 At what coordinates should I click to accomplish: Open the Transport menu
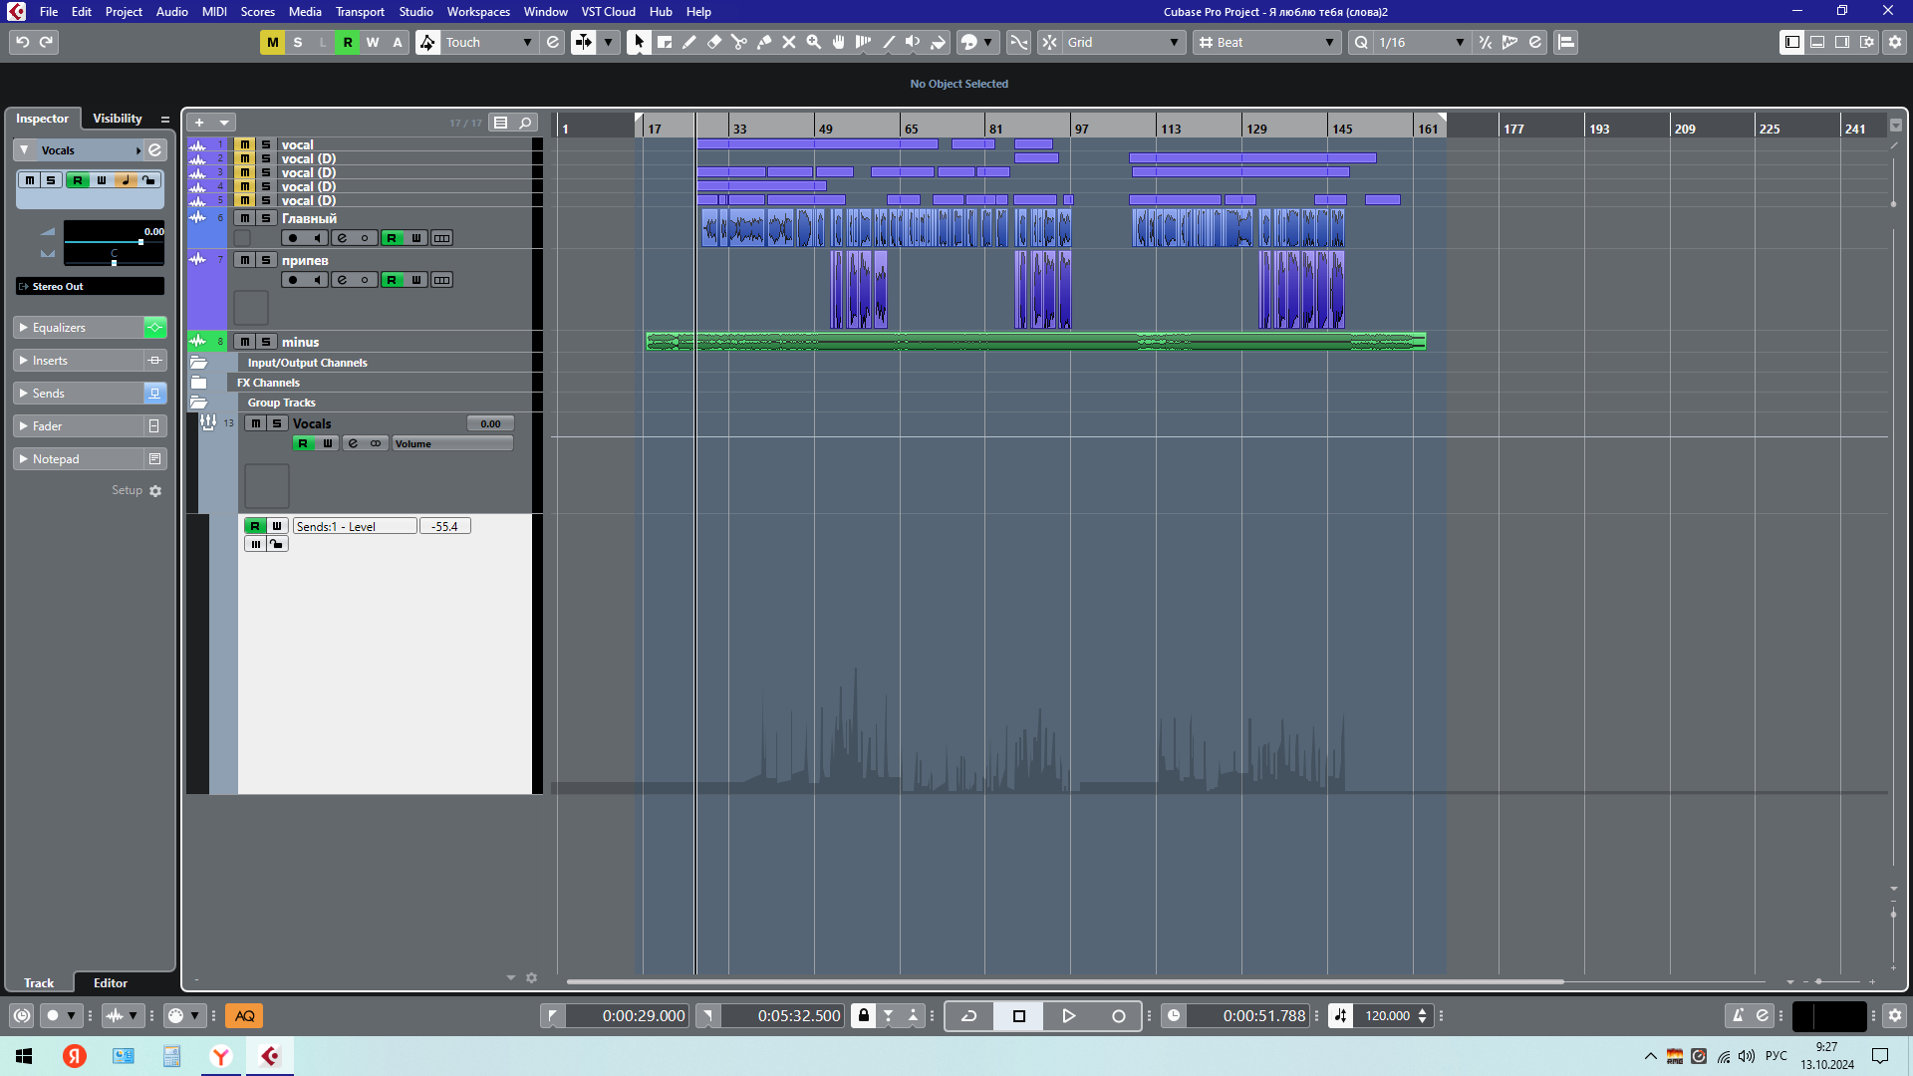tap(360, 12)
